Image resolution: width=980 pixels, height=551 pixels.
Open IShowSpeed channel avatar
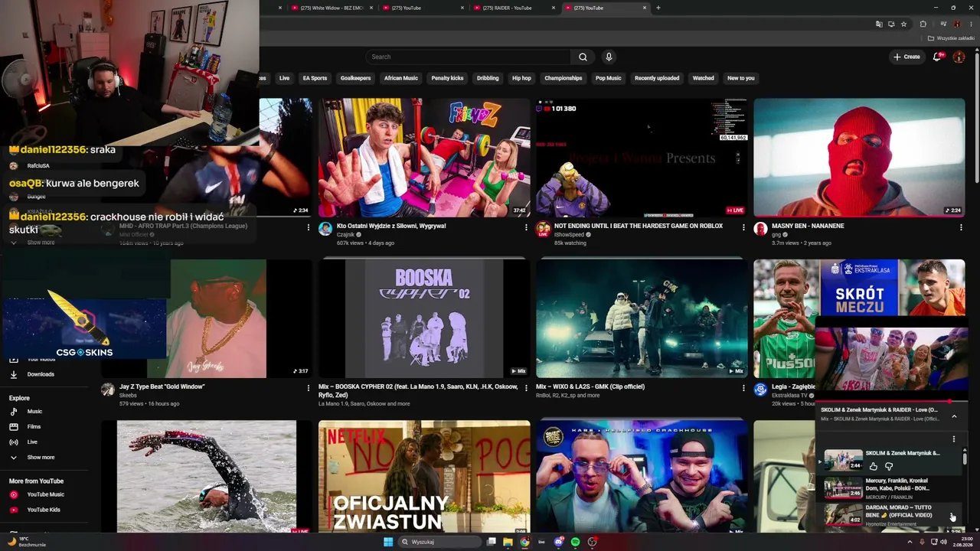coord(543,229)
